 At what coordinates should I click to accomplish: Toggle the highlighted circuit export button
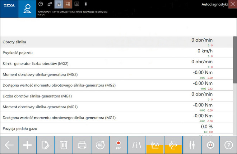point(173,145)
